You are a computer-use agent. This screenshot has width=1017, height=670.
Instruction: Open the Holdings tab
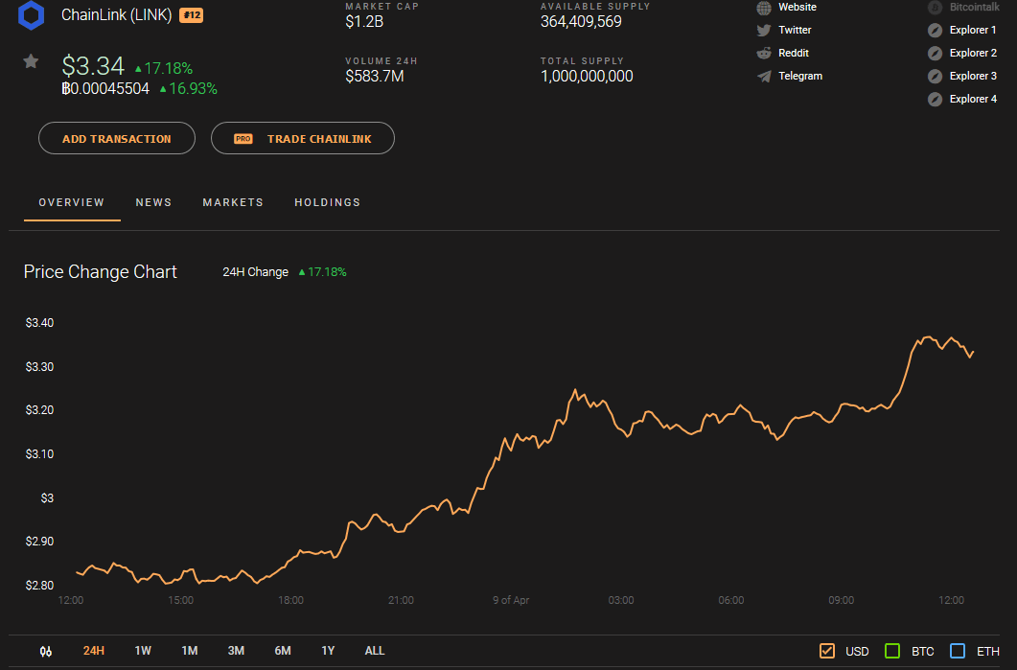[x=328, y=202]
